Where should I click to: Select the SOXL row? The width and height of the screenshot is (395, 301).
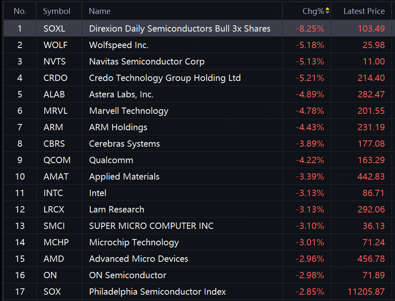tap(197, 28)
